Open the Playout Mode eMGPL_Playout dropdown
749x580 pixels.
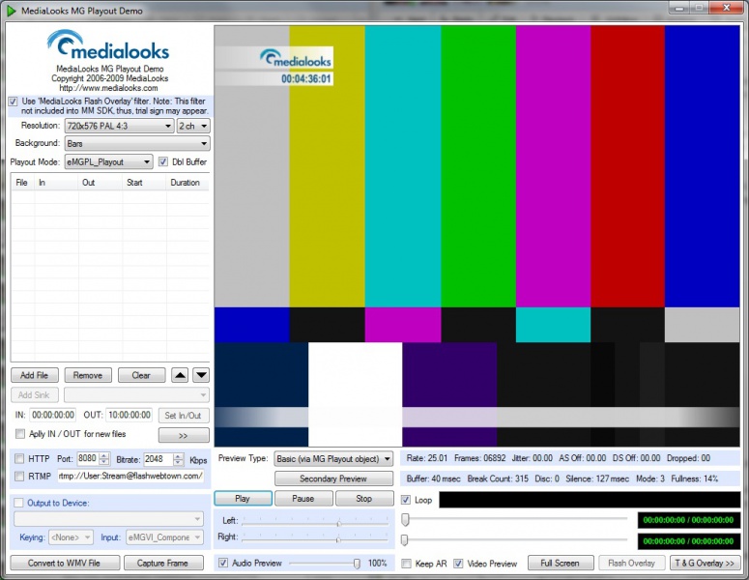pos(108,162)
